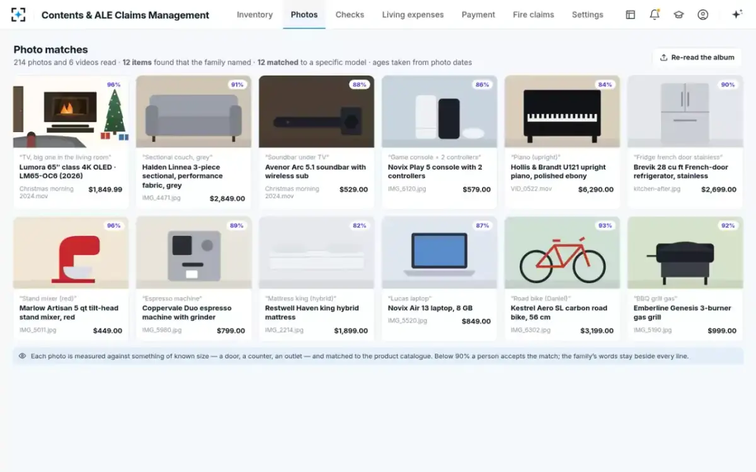Select the Photos tab
This screenshot has height=472, width=756.
tap(304, 14)
